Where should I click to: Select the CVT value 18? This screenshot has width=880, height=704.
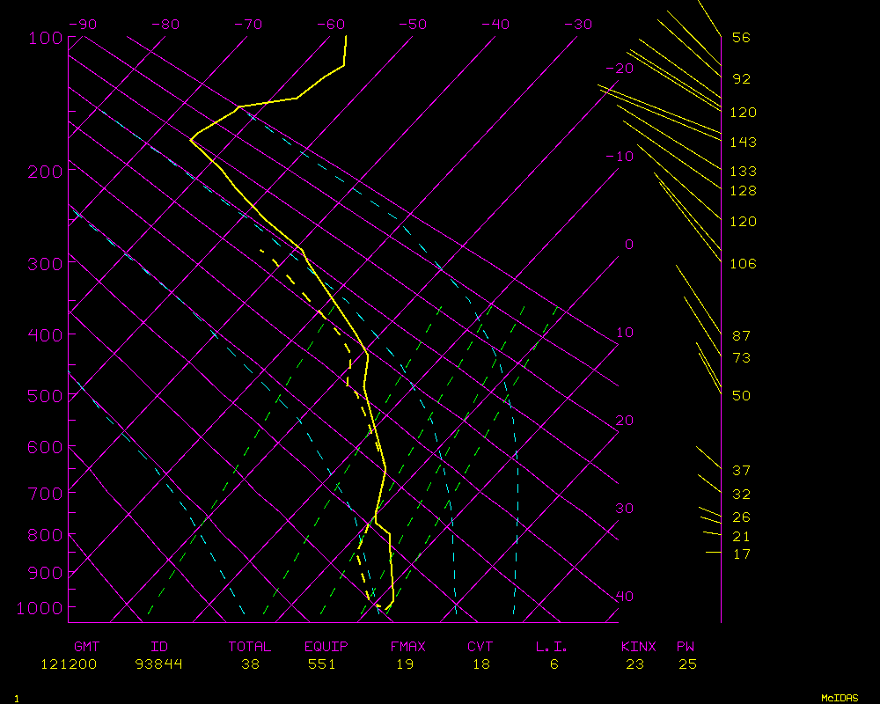[x=480, y=664]
